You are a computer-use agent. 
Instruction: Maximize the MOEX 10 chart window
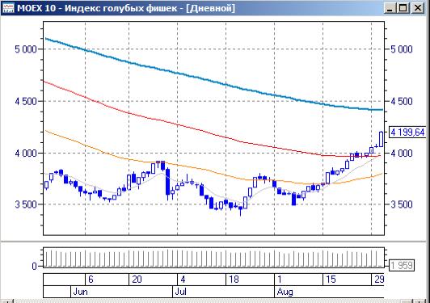click(403, 8)
